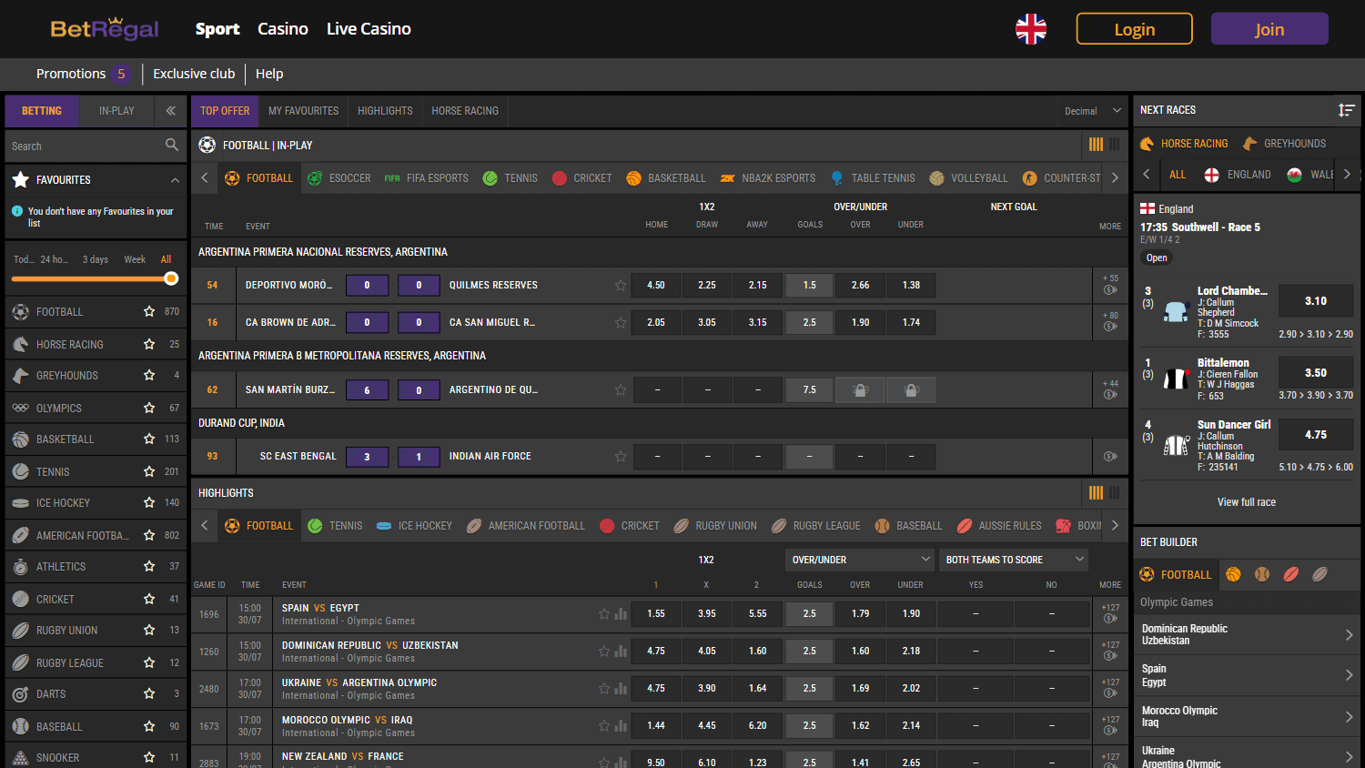View full race for Southwell
The width and height of the screenshot is (1365, 768).
(1247, 502)
